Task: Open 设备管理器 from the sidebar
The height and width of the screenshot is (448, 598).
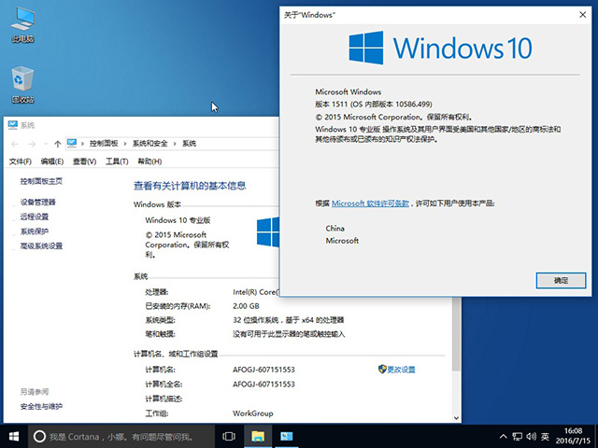Action: click(37, 203)
